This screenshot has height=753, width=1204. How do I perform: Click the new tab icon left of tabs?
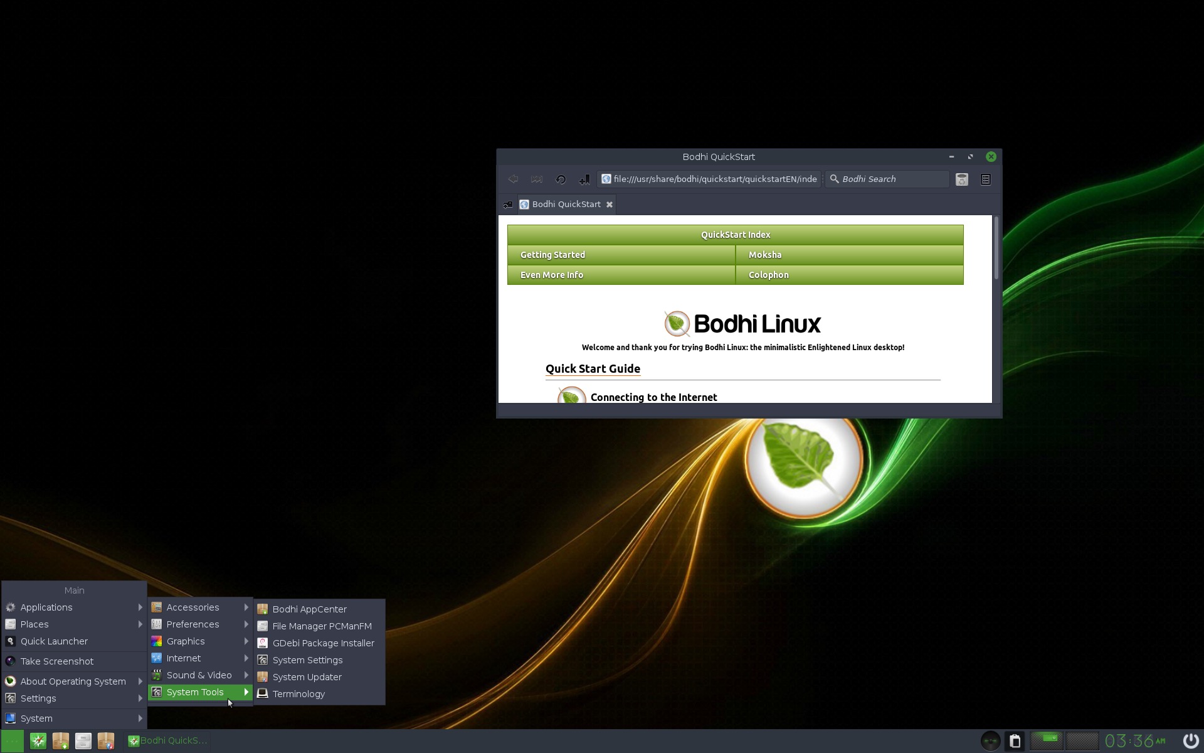click(508, 205)
